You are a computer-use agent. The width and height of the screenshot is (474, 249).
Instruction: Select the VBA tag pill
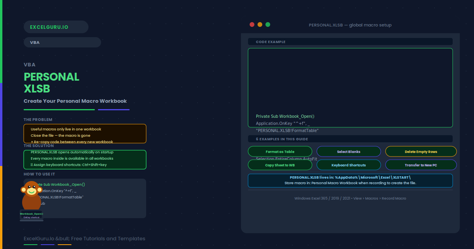coord(62,42)
